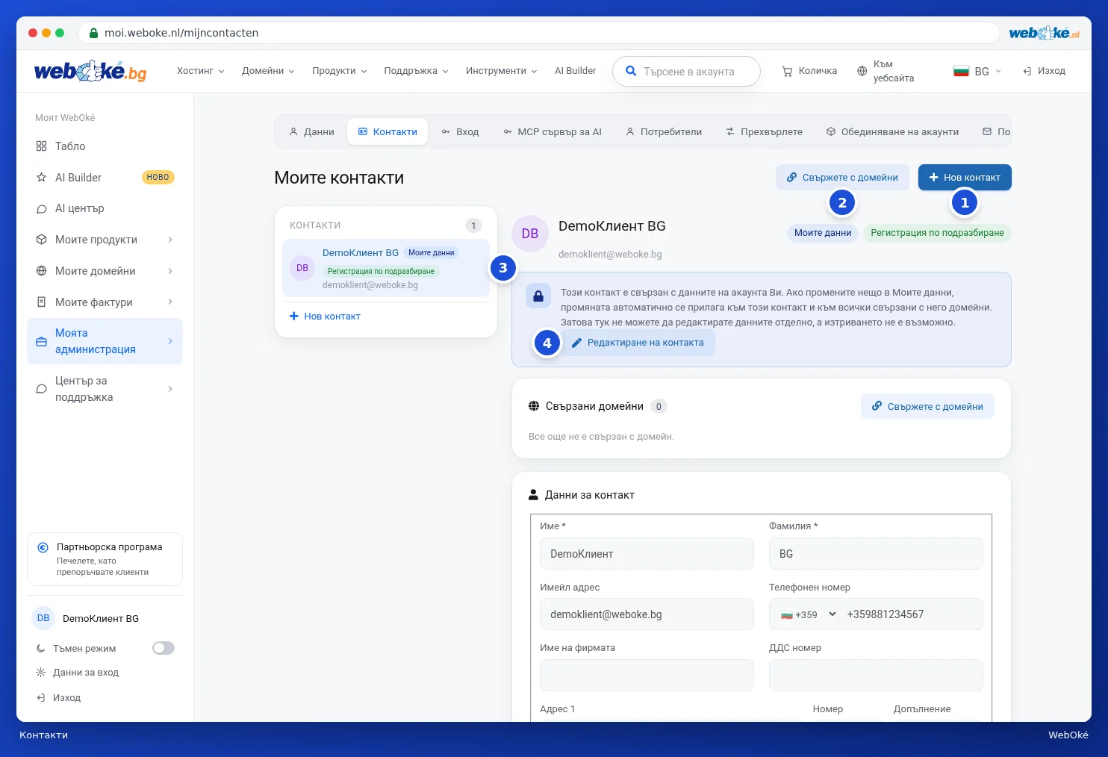Viewport: 1108px width, 757px height.
Task: Open the Домейни dropdown menu
Action: tap(268, 71)
